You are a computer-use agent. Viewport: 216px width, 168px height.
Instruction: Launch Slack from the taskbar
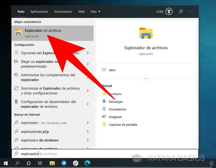pos(76,163)
